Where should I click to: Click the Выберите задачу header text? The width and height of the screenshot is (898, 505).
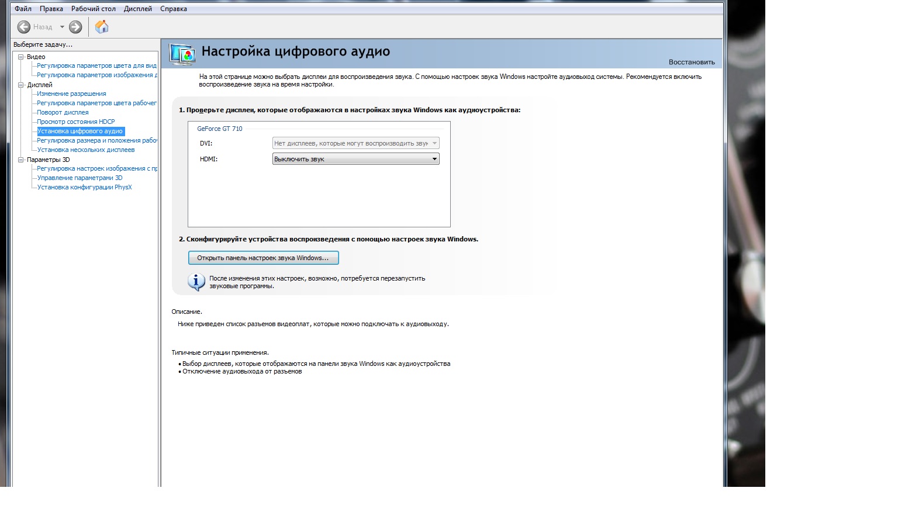(x=43, y=44)
